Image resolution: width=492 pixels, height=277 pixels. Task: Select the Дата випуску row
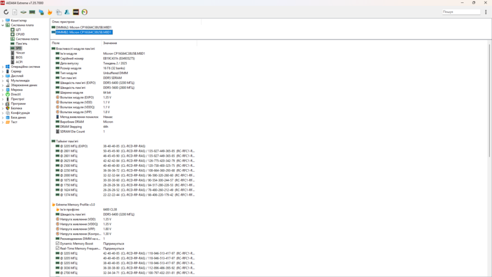123,63
